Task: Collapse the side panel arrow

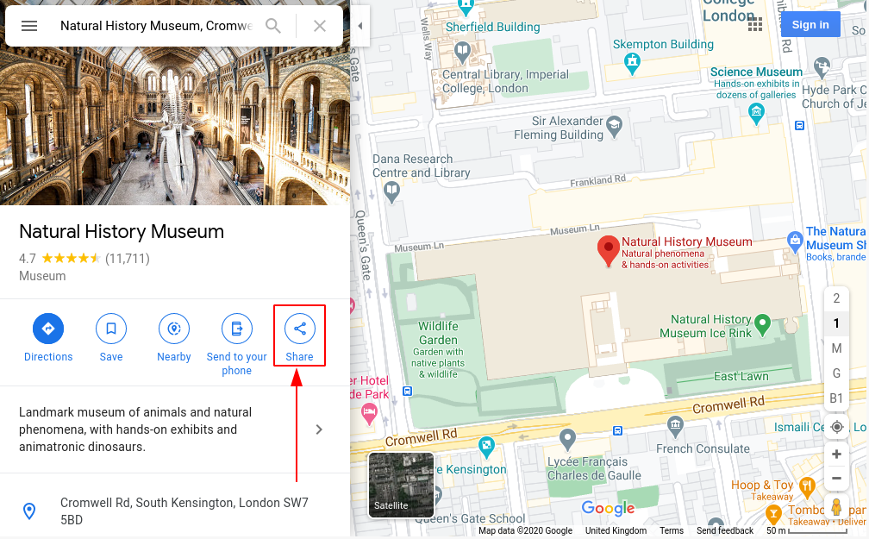Action: [x=359, y=26]
